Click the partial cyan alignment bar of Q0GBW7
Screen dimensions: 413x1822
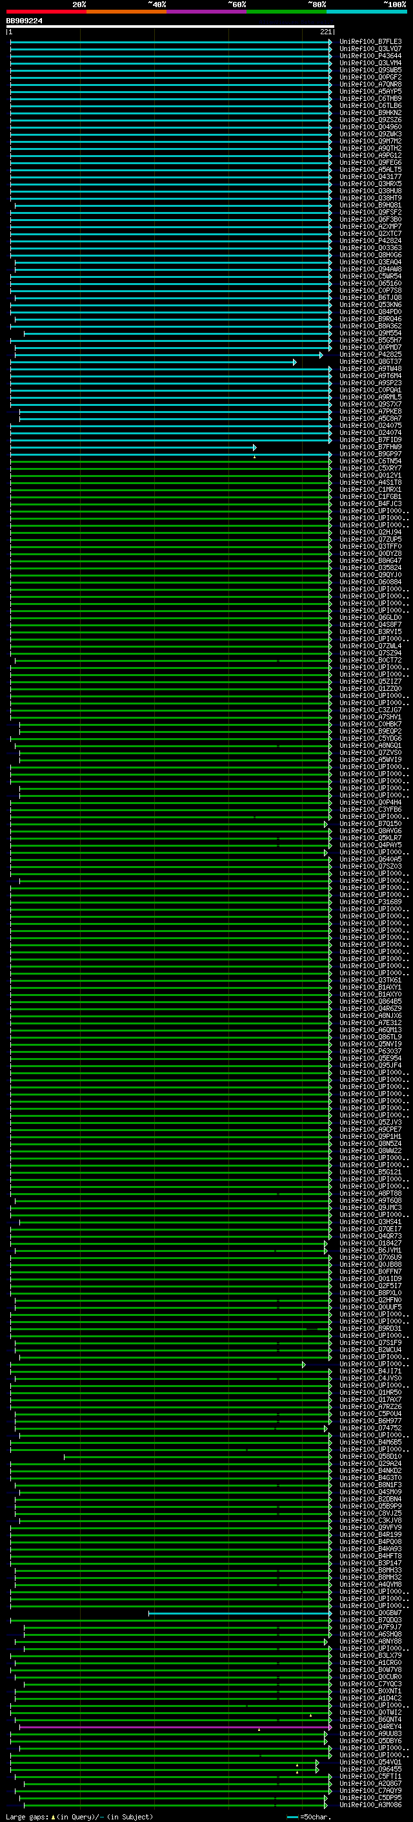click(x=240, y=1613)
